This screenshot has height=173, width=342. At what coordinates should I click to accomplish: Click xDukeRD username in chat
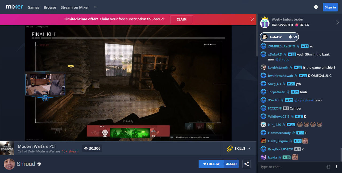pyautogui.click(x=275, y=54)
